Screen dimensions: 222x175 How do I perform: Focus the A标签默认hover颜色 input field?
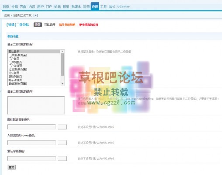coord(31,143)
